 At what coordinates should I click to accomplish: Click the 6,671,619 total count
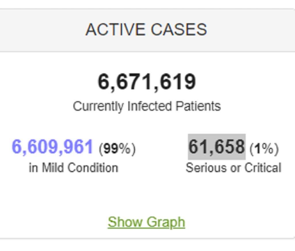click(147, 82)
